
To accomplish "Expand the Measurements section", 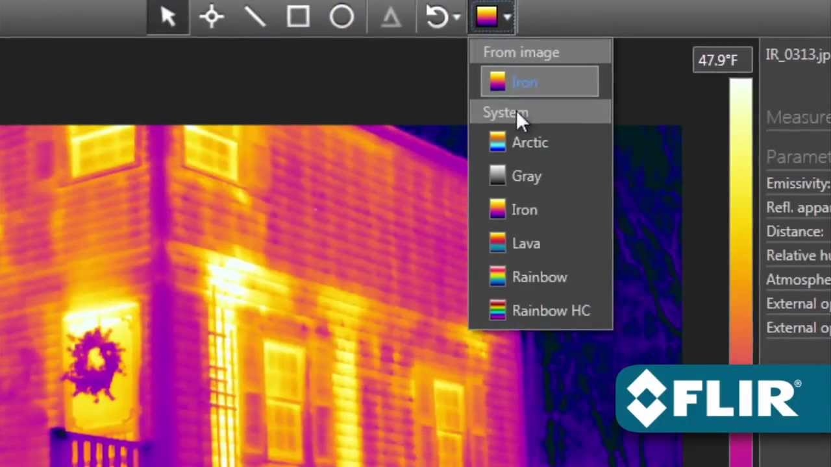I will click(x=799, y=117).
